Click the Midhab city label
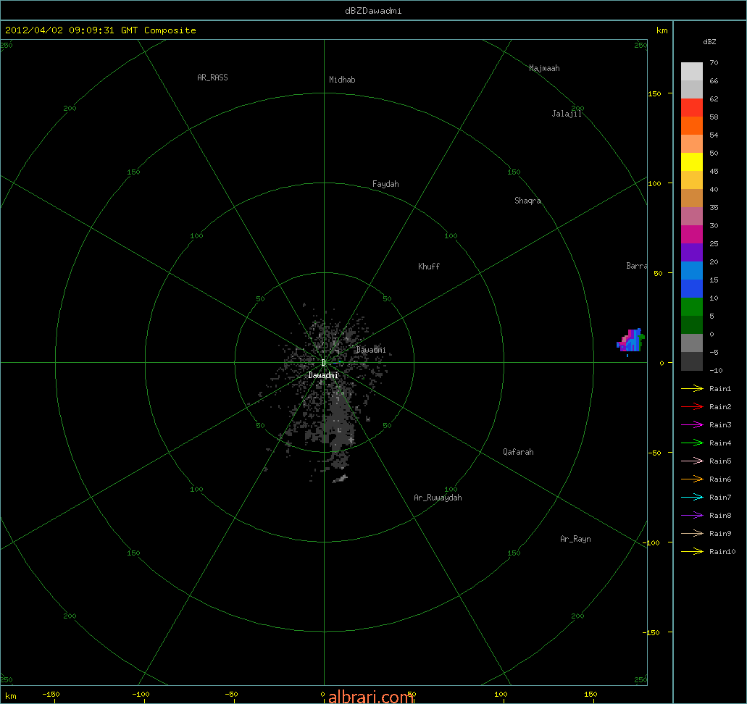This screenshot has width=747, height=704. [342, 80]
